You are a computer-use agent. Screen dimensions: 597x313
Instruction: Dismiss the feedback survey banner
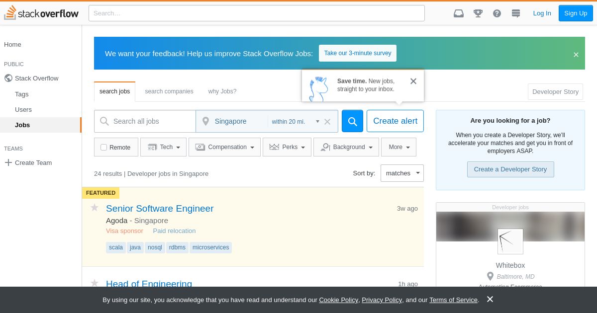(576, 55)
